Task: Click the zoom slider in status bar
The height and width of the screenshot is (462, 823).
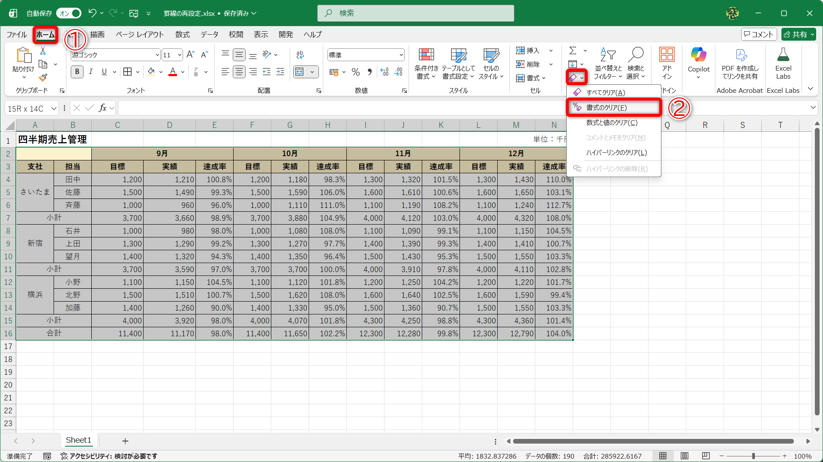Action: (753, 456)
